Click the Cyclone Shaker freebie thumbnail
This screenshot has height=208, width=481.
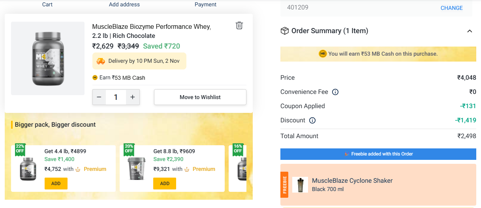(x=300, y=185)
